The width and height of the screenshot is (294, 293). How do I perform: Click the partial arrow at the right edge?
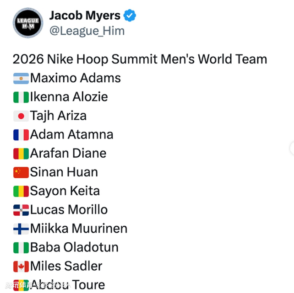click(x=292, y=148)
